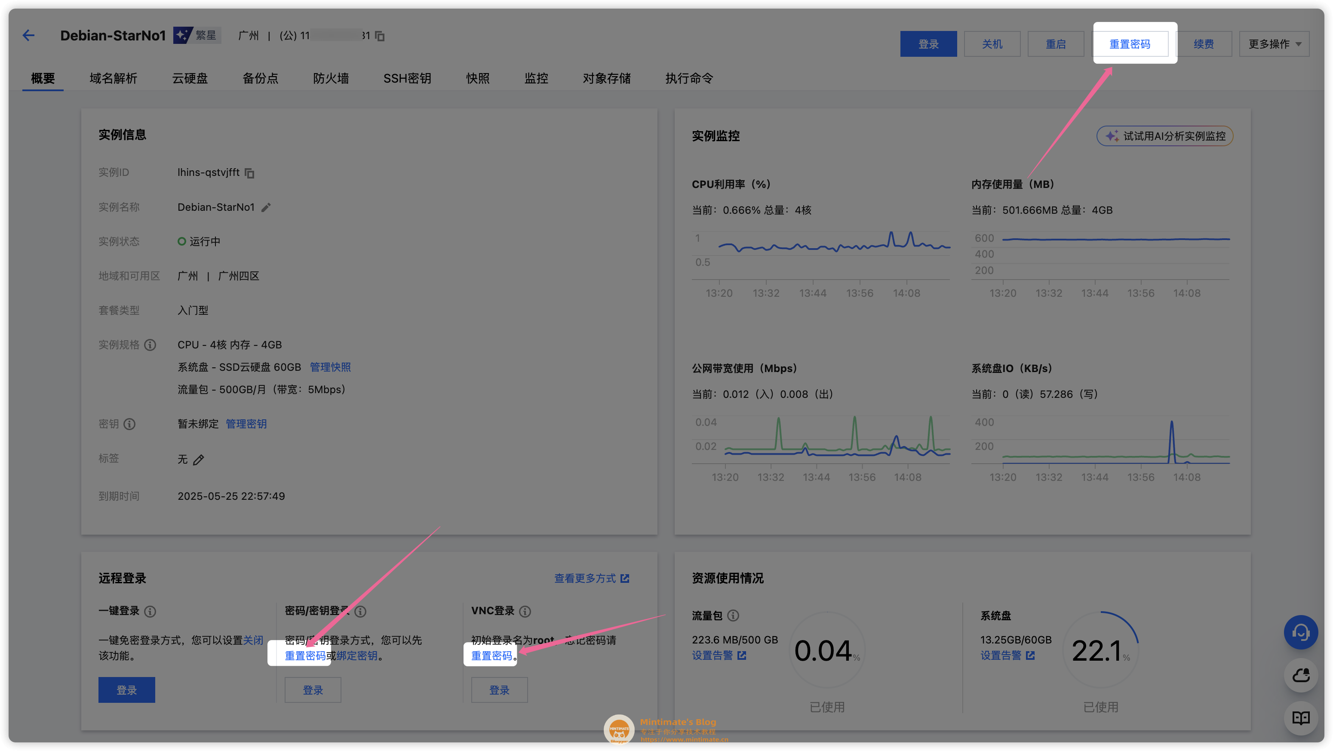Click 登录 button under 密码/密钥登录

click(313, 690)
